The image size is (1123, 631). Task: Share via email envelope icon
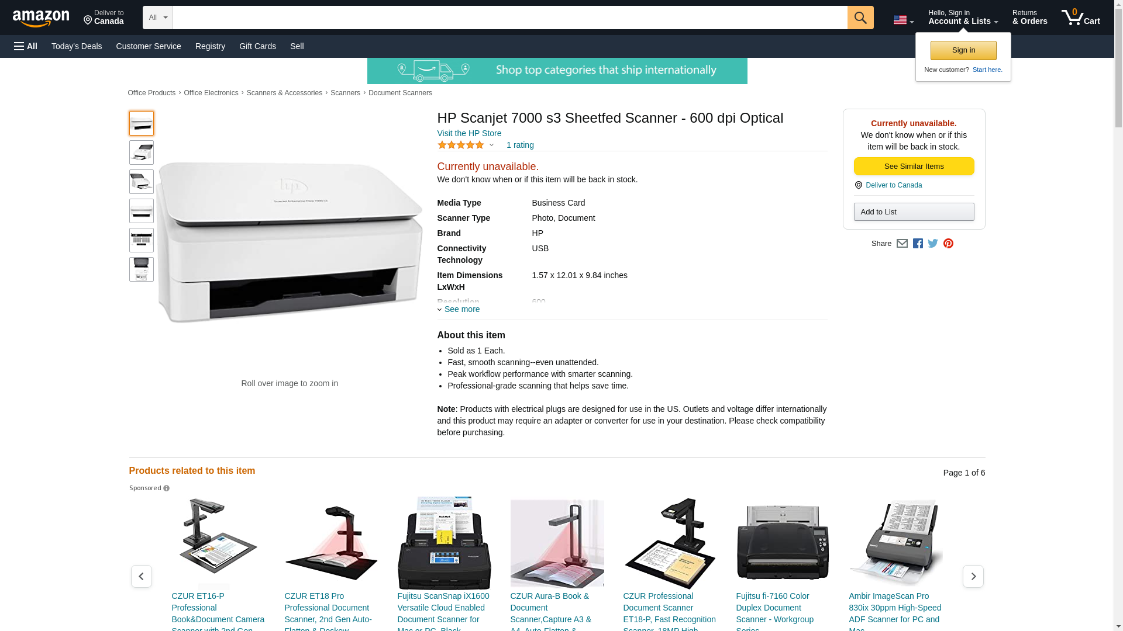coord(902,244)
